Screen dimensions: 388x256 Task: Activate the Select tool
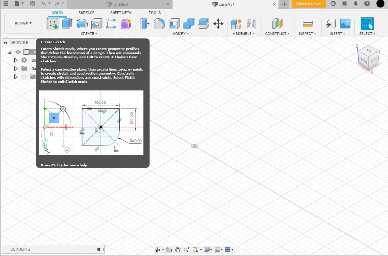coord(367,24)
